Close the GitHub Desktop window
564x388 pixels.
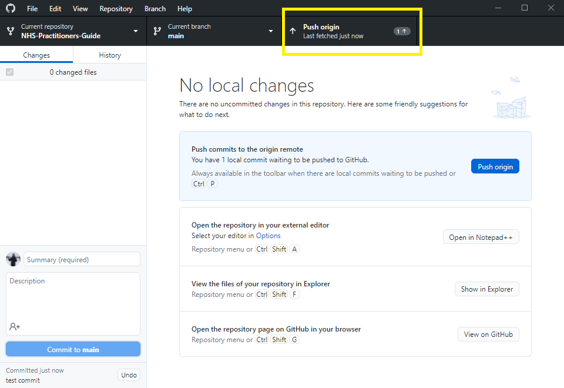coord(550,8)
